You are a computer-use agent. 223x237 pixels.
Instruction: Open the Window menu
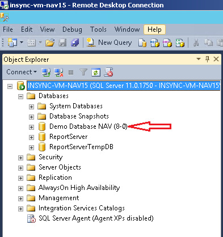tap(127, 29)
